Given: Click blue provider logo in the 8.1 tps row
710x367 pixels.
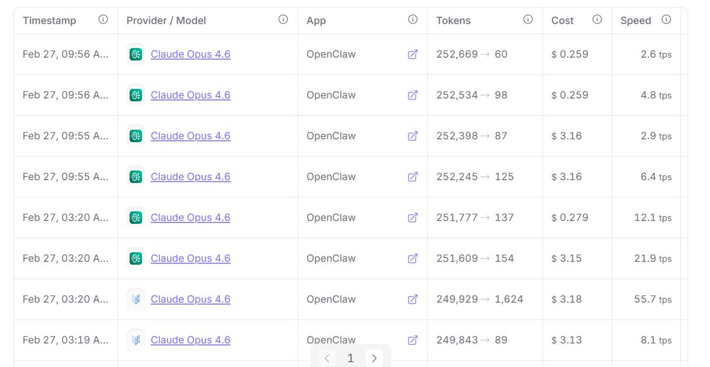Looking at the screenshot, I should (x=136, y=340).
